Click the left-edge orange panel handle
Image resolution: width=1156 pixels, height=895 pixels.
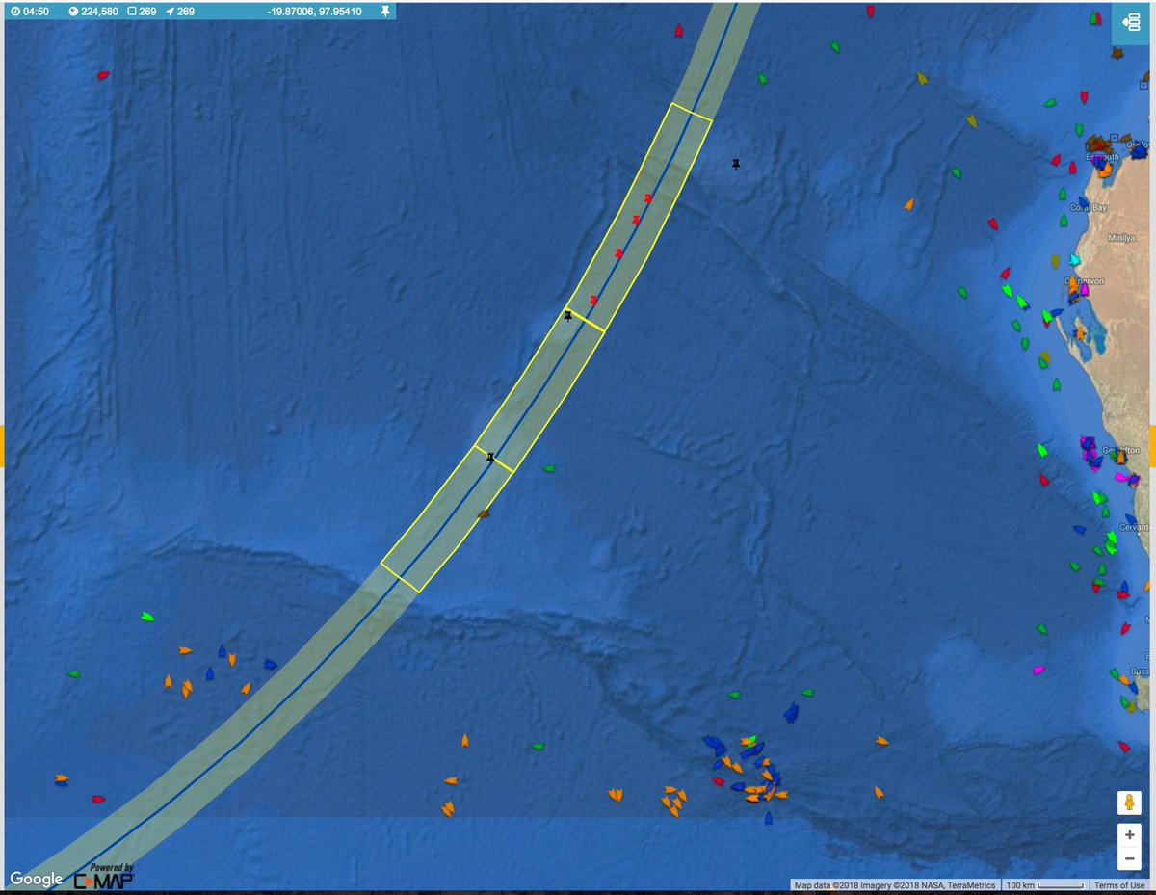(x=3, y=446)
